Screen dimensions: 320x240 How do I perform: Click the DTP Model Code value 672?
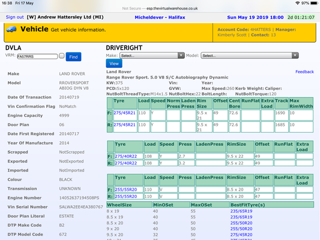click(x=63, y=235)
